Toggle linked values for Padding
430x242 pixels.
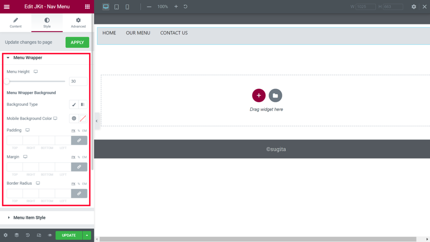tap(79, 140)
